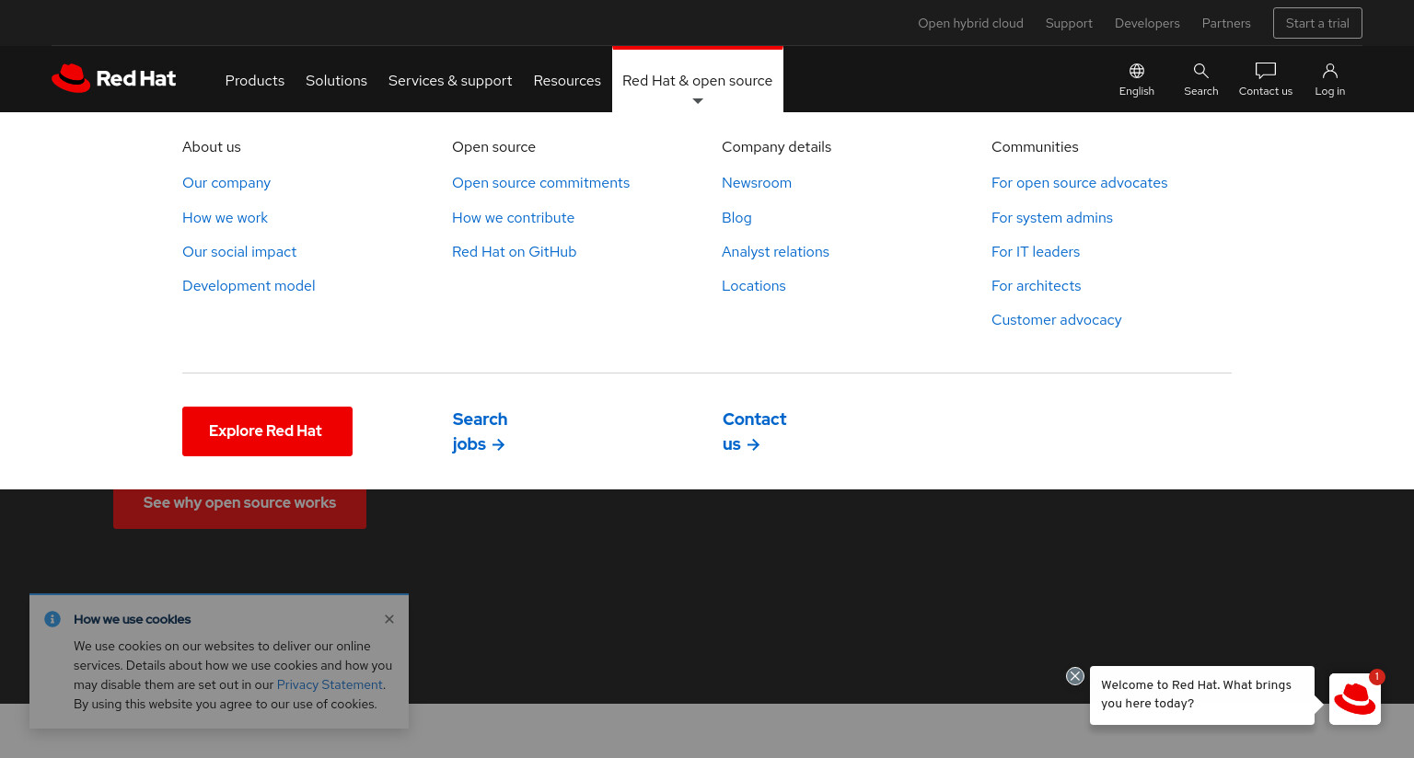Open the Partners link
The image size is (1414, 758).
click(1226, 23)
